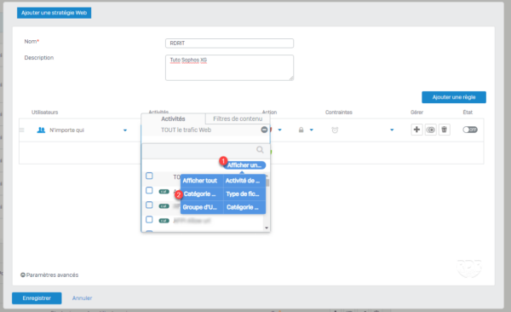Click the Ajouter une règle button
Image resolution: width=511 pixels, height=312 pixels.
tap(454, 97)
